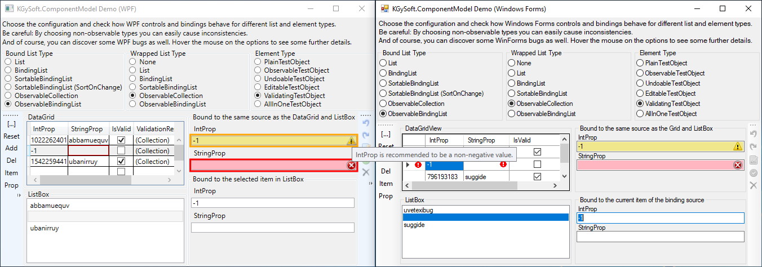Select None wrapped list type in WPF window
This screenshot has height=267, width=762.
pyautogui.click(x=143, y=62)
